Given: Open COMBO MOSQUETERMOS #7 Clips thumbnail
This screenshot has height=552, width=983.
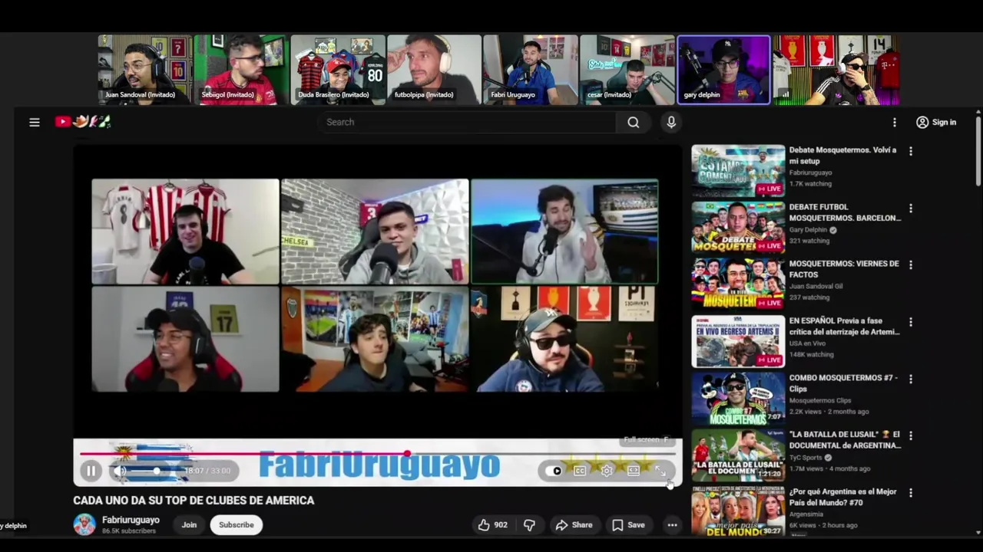Looking at the screenshot, I should point(738,398).
